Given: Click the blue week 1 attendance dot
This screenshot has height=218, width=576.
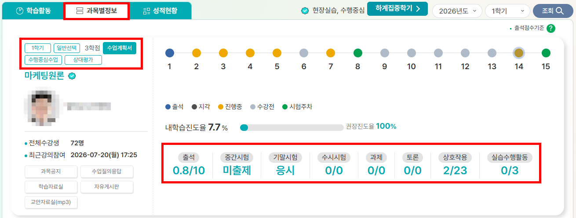Looking at the screenshot, I should point(170,53).
